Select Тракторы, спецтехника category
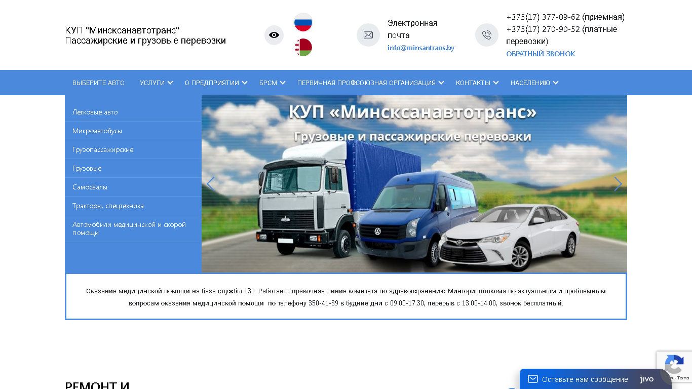This screenshot has height=389, width=692. [133, 206]
